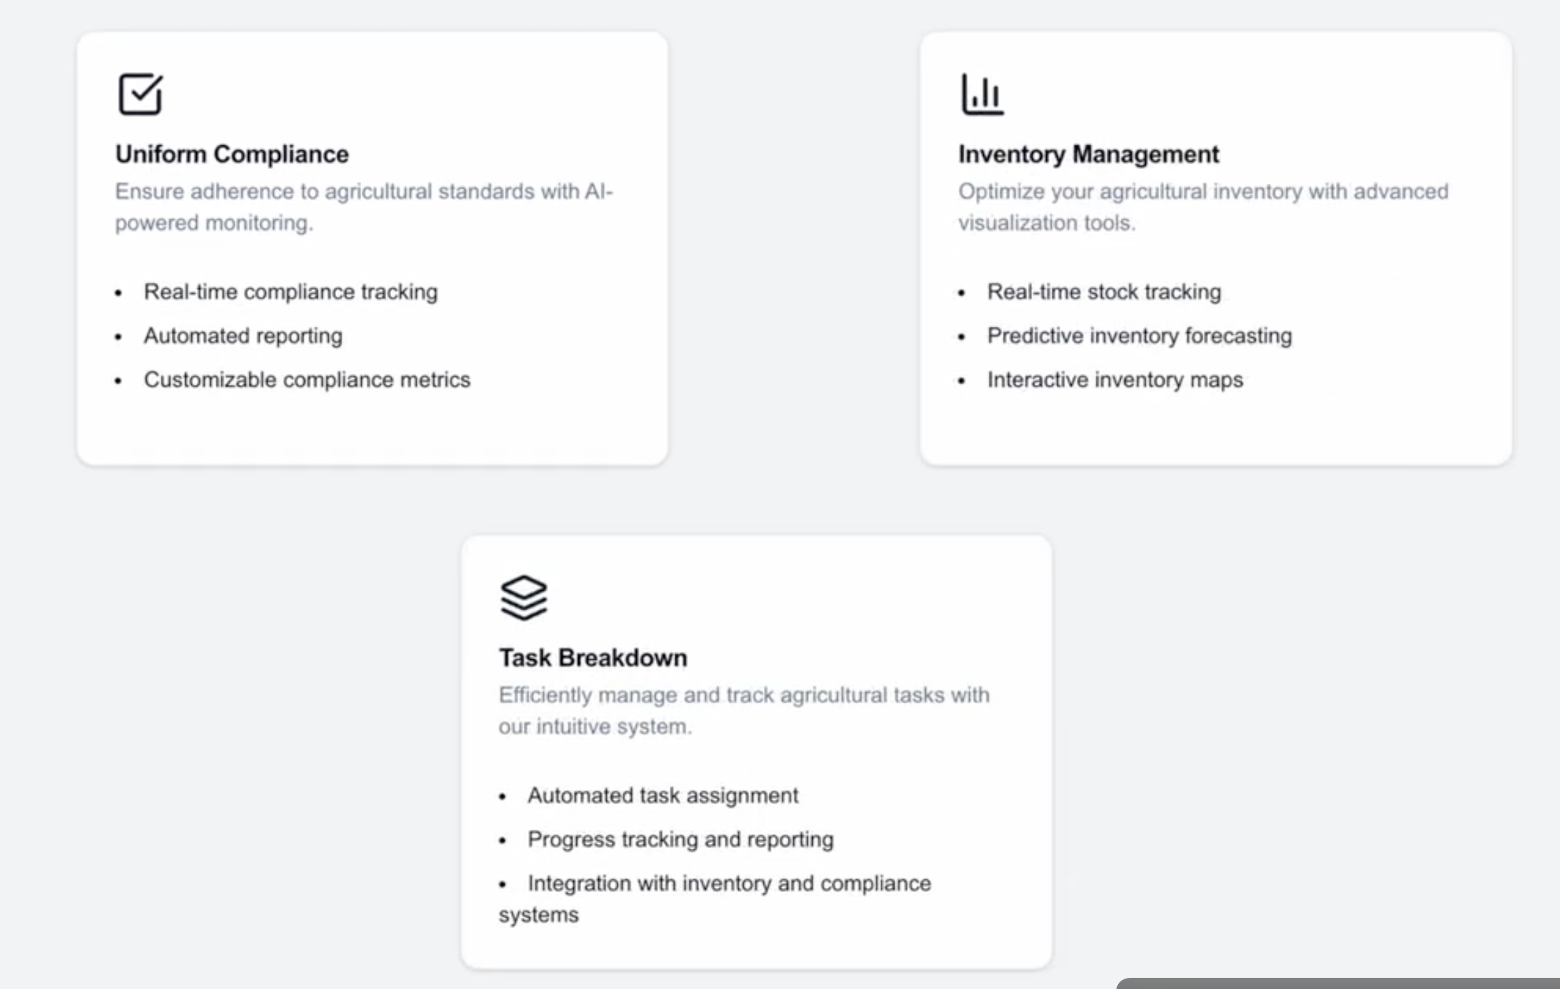
Task: Select the Automated reporting list entry
Action: 243,336
